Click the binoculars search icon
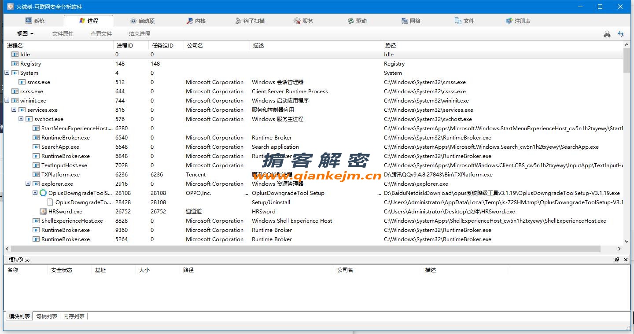Image resolution: width=634 pixels, height=334 pixels. (607, 34)
